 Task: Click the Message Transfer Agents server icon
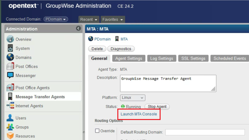10,97
